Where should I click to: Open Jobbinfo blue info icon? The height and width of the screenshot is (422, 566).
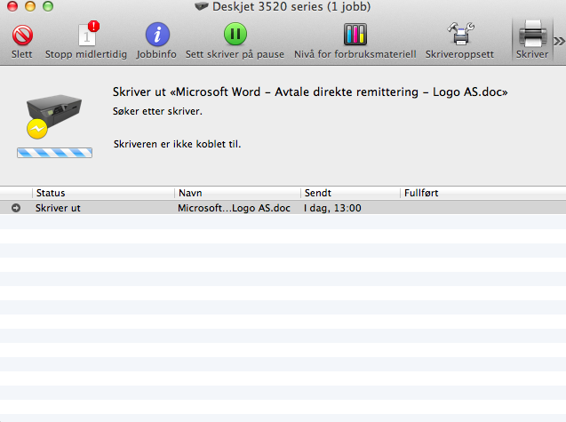click(x=157, y=35)
